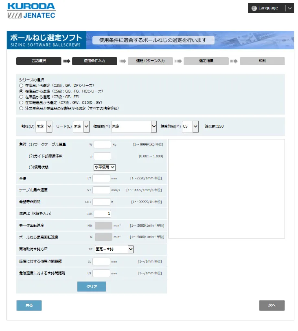Go to the 言語選択 step

pyautogui.click(x=39, y=61)
